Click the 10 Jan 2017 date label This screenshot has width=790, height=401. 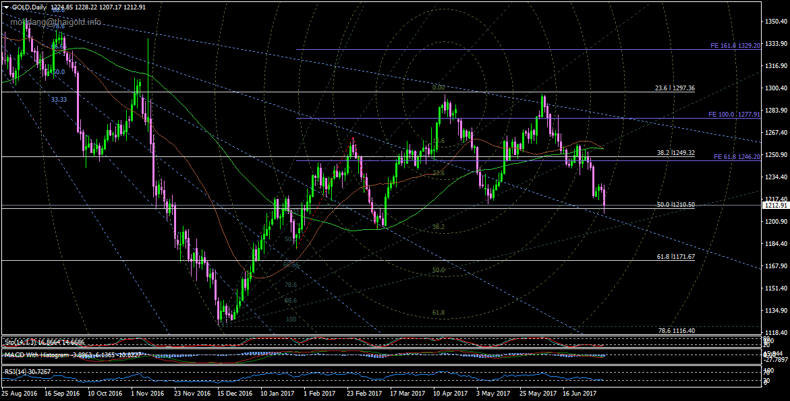click(x=277, y=393)
